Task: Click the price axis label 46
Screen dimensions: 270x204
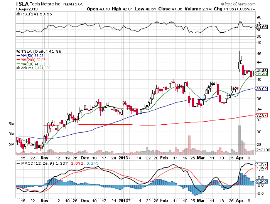Action: click(x=259, y=54)
